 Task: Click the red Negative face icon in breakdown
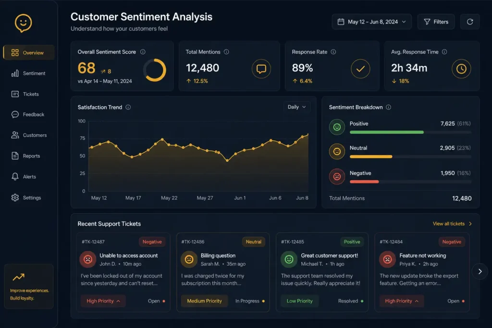[x=337, y=177]
